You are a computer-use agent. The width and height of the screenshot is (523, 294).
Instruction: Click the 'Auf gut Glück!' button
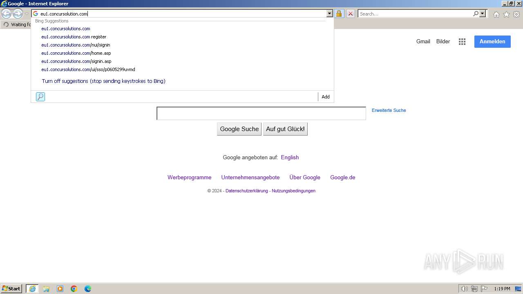tap(285, 129)
